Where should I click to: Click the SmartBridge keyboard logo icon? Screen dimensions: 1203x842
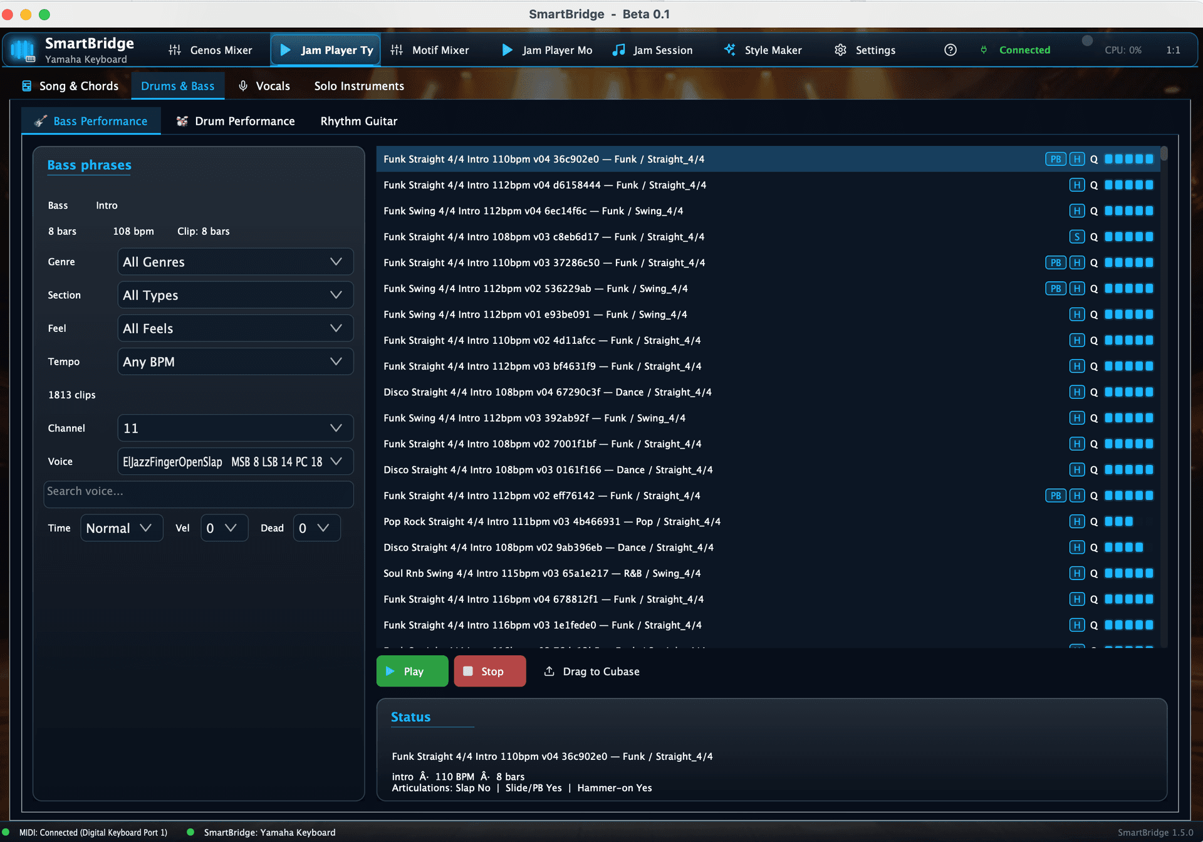[23, 50]
